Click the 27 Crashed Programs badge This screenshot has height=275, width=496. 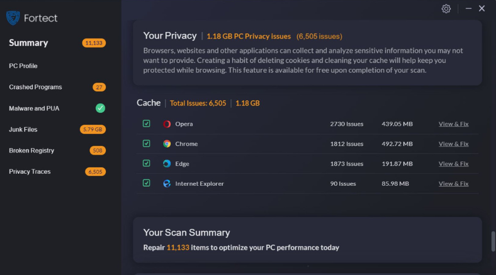pyautogui.click(x=99, y=87)
